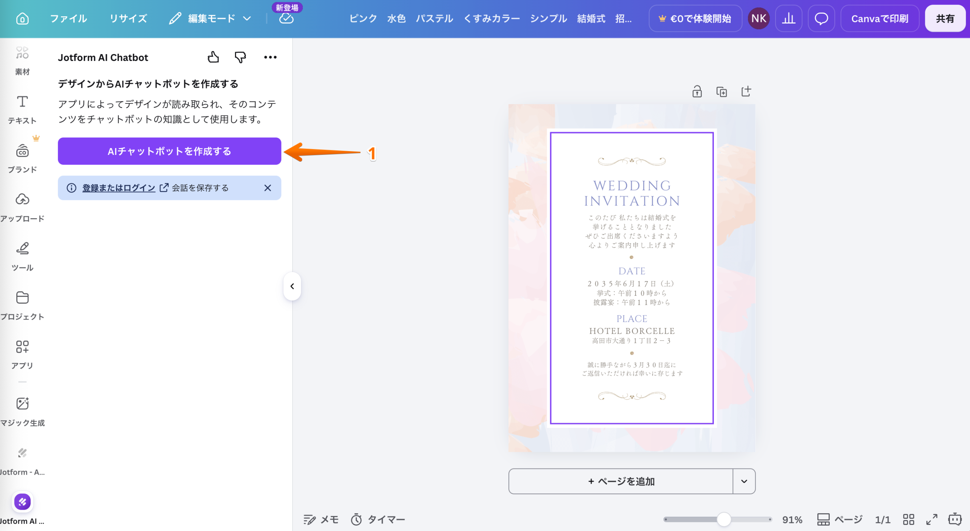Screen dimensions: 970x531
Task: Open the ブランド panel
Action: [x=22, y=158]
